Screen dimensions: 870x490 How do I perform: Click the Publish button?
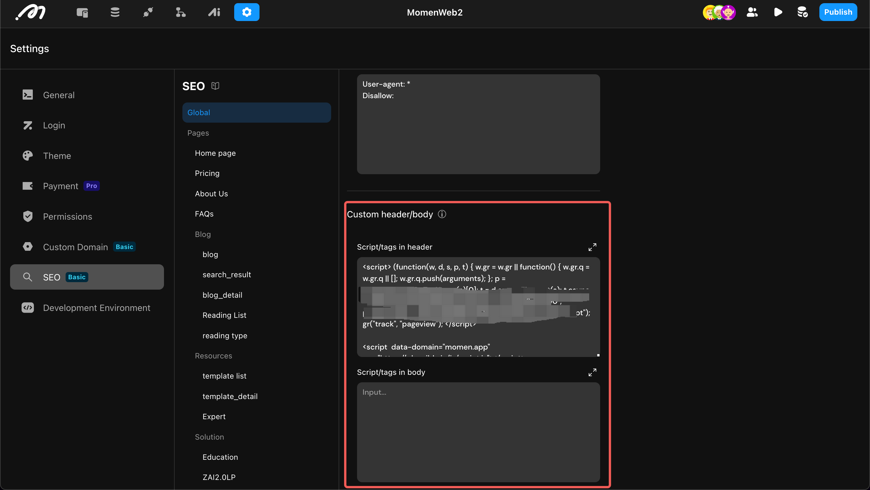(x=837, y=12)
